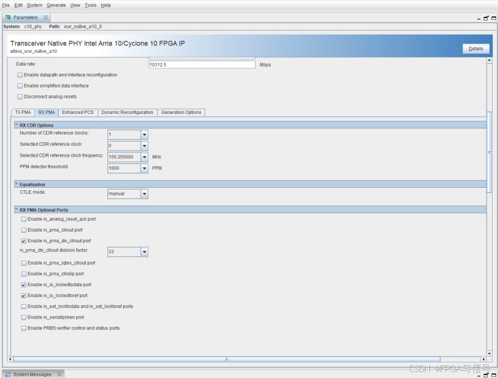
Task: Click the Details button
Action: [476, 49]
